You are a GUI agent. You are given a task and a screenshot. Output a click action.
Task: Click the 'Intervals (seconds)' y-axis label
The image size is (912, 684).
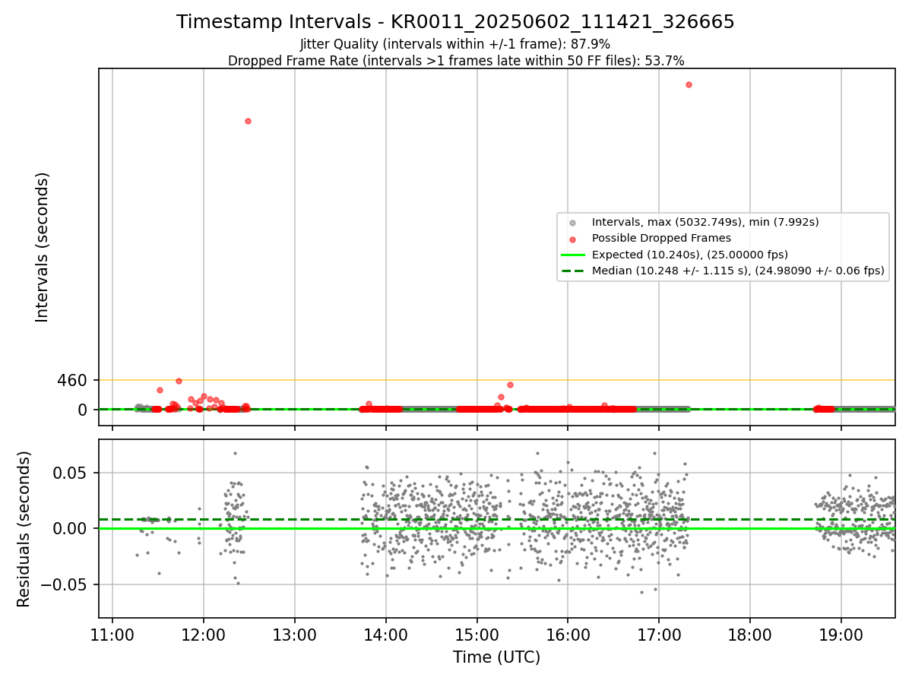(x=43, y=247)
